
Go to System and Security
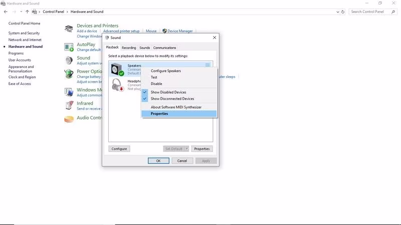click(x=24, y=33)
